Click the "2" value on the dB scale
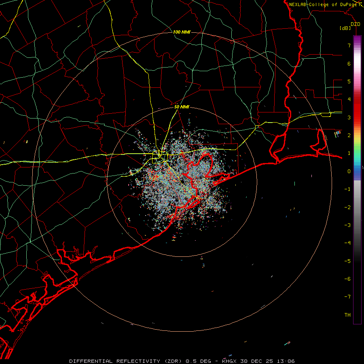The width and height of the screenshot is (364, 364). coord(349,135)
